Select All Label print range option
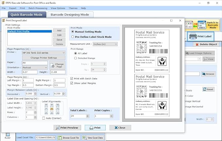The height and width of the screenshot is (141, 222). coord(76,53)
